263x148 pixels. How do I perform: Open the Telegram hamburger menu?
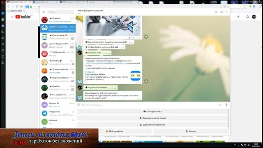point(44,12)
